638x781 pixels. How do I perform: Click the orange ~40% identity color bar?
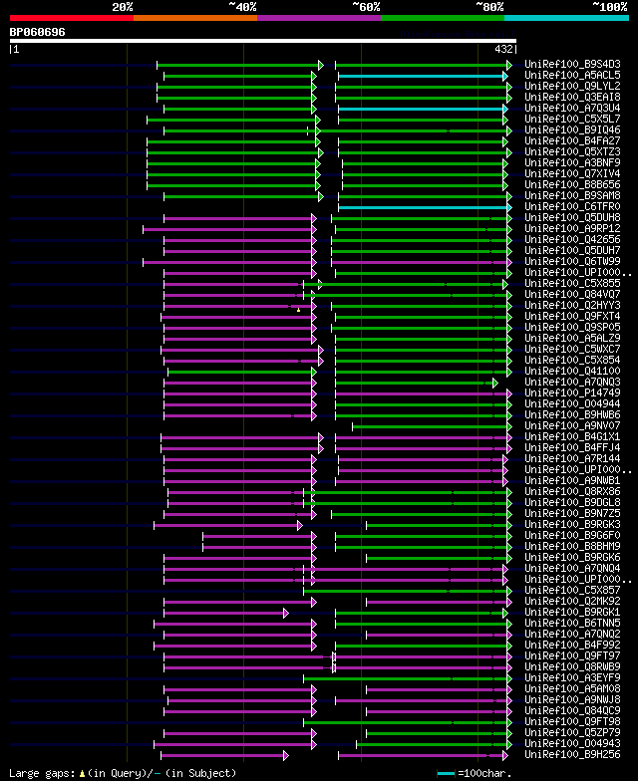pyautogui.click(x=195, y=18)
